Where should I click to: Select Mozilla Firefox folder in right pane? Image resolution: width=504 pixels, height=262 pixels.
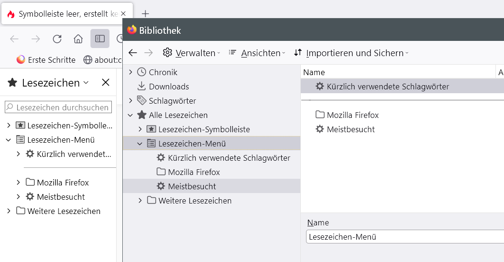click(x=352, y=115)
